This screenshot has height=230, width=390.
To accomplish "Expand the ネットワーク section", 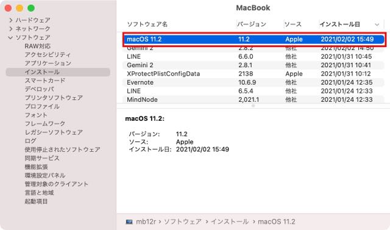I will point(11,29).
